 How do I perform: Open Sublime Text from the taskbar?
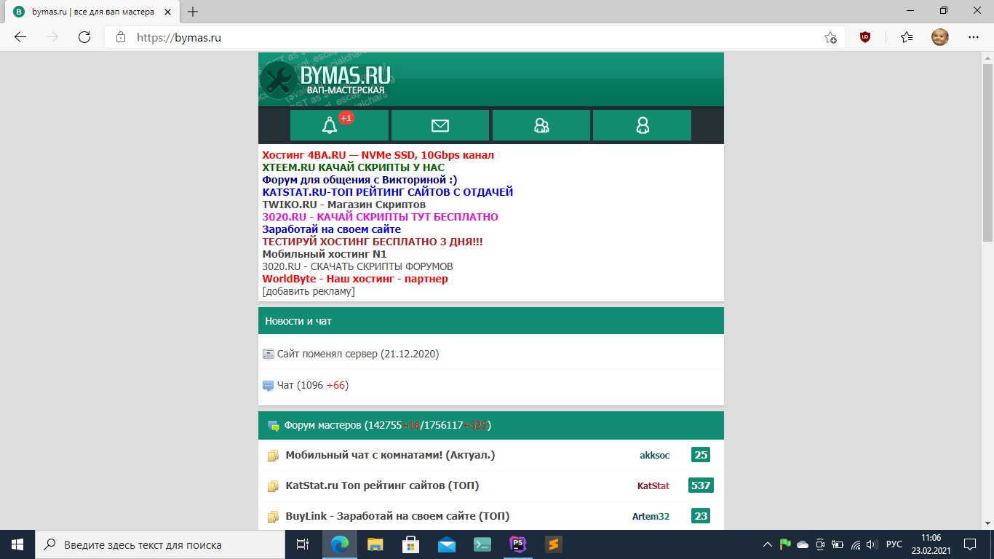[553, 544]
